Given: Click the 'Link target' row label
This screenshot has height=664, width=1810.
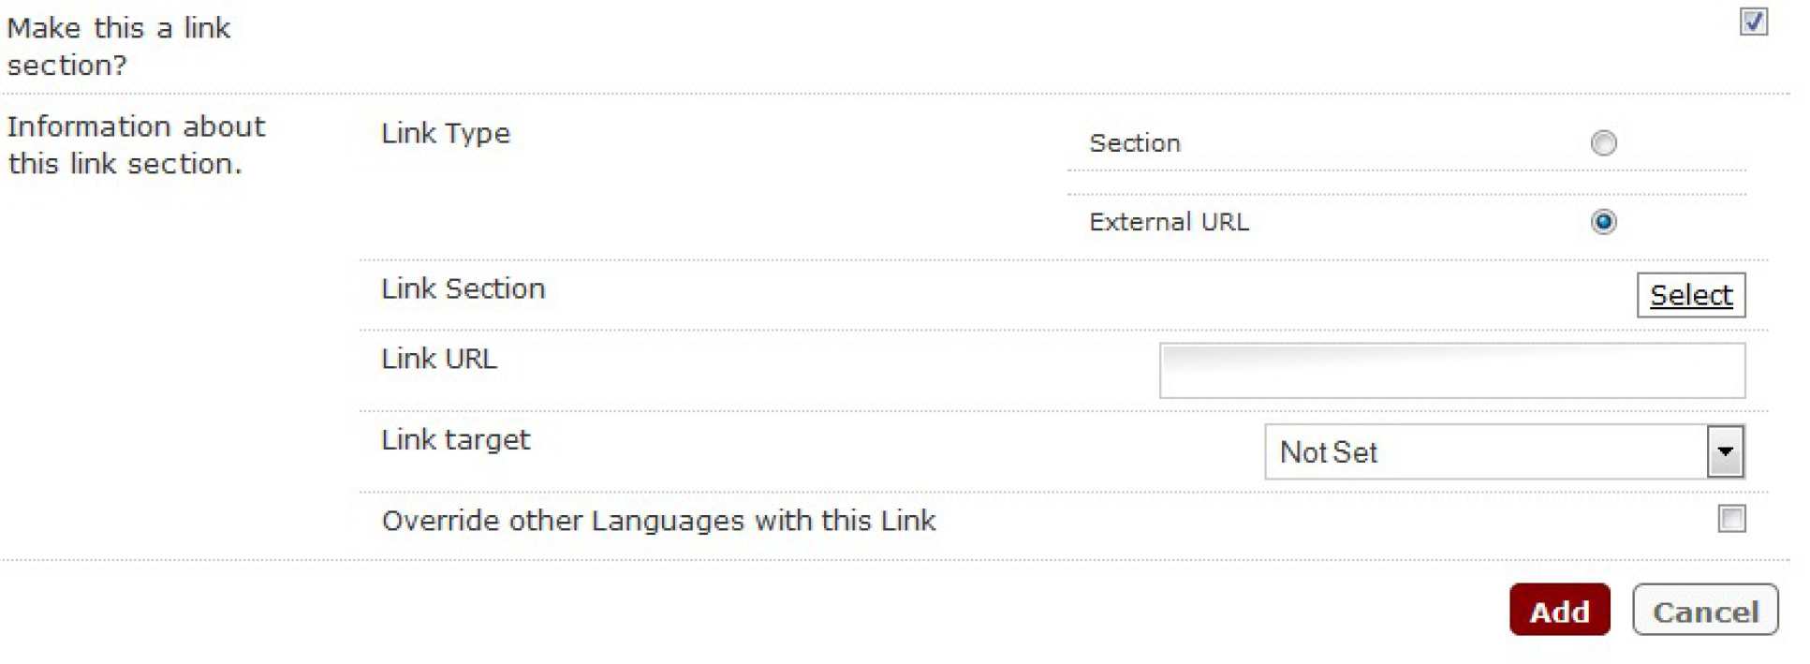Looking at the screenshot, I should point(455,440).
